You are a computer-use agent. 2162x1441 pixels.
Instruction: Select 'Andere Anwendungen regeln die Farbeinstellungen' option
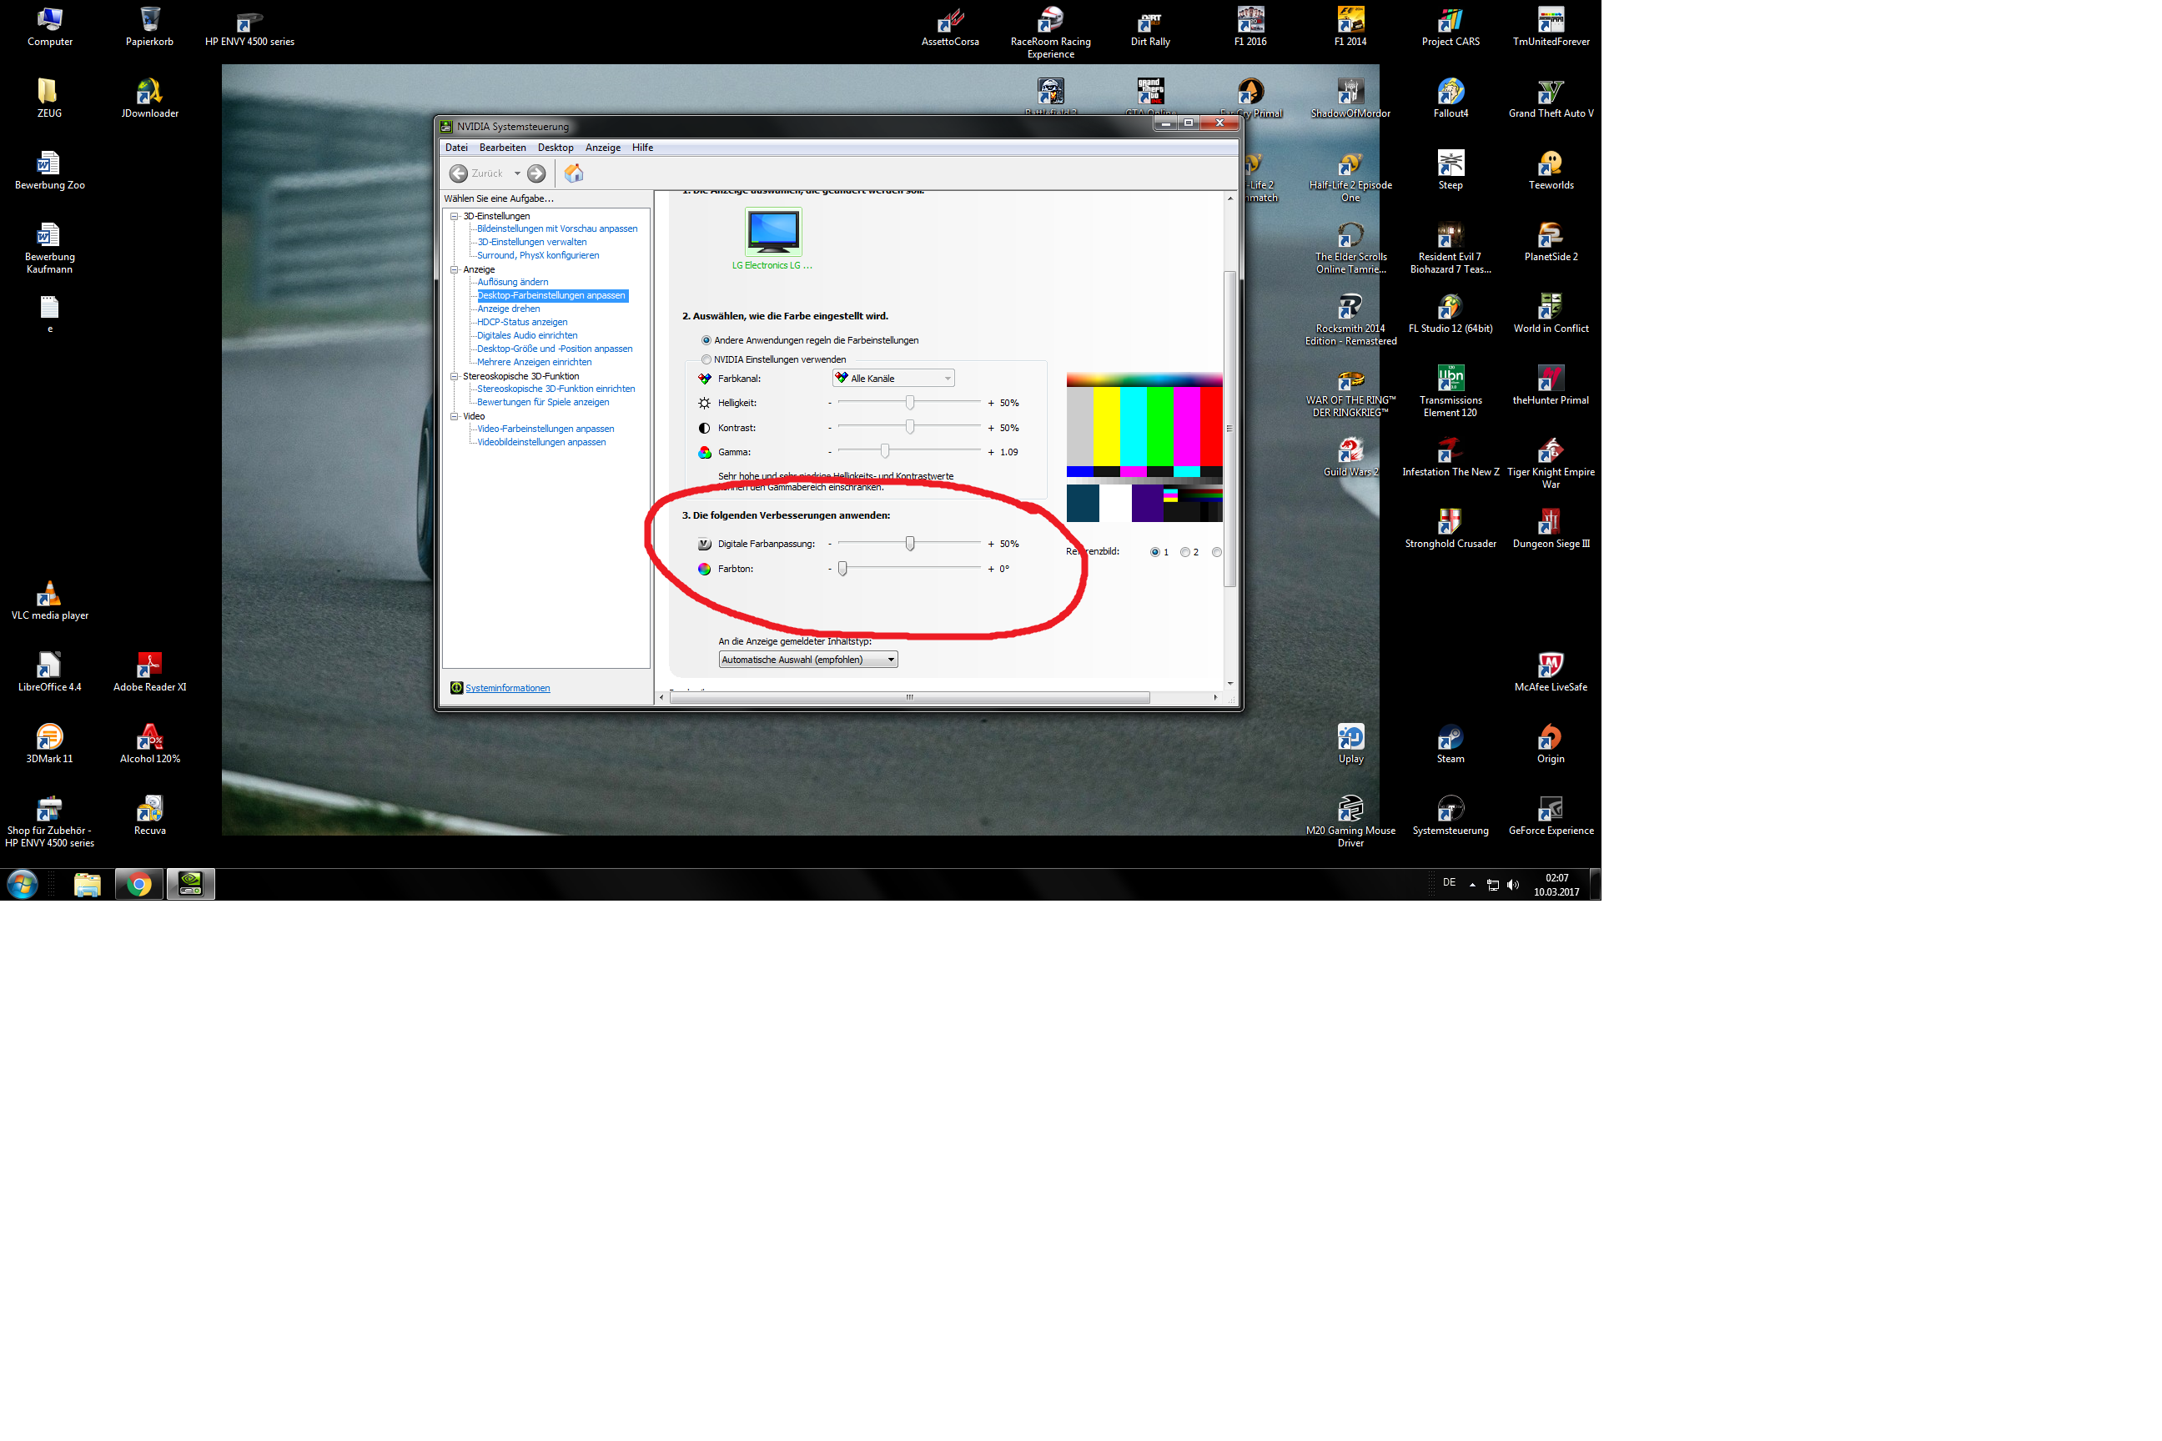(x=706, y=340)
